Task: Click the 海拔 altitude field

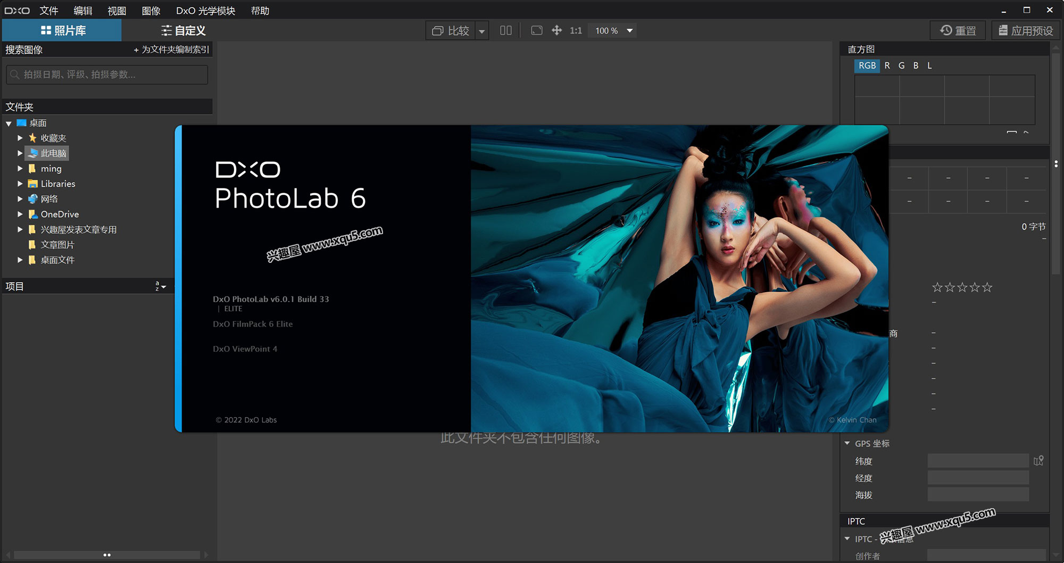Action: tap(978, 495)
